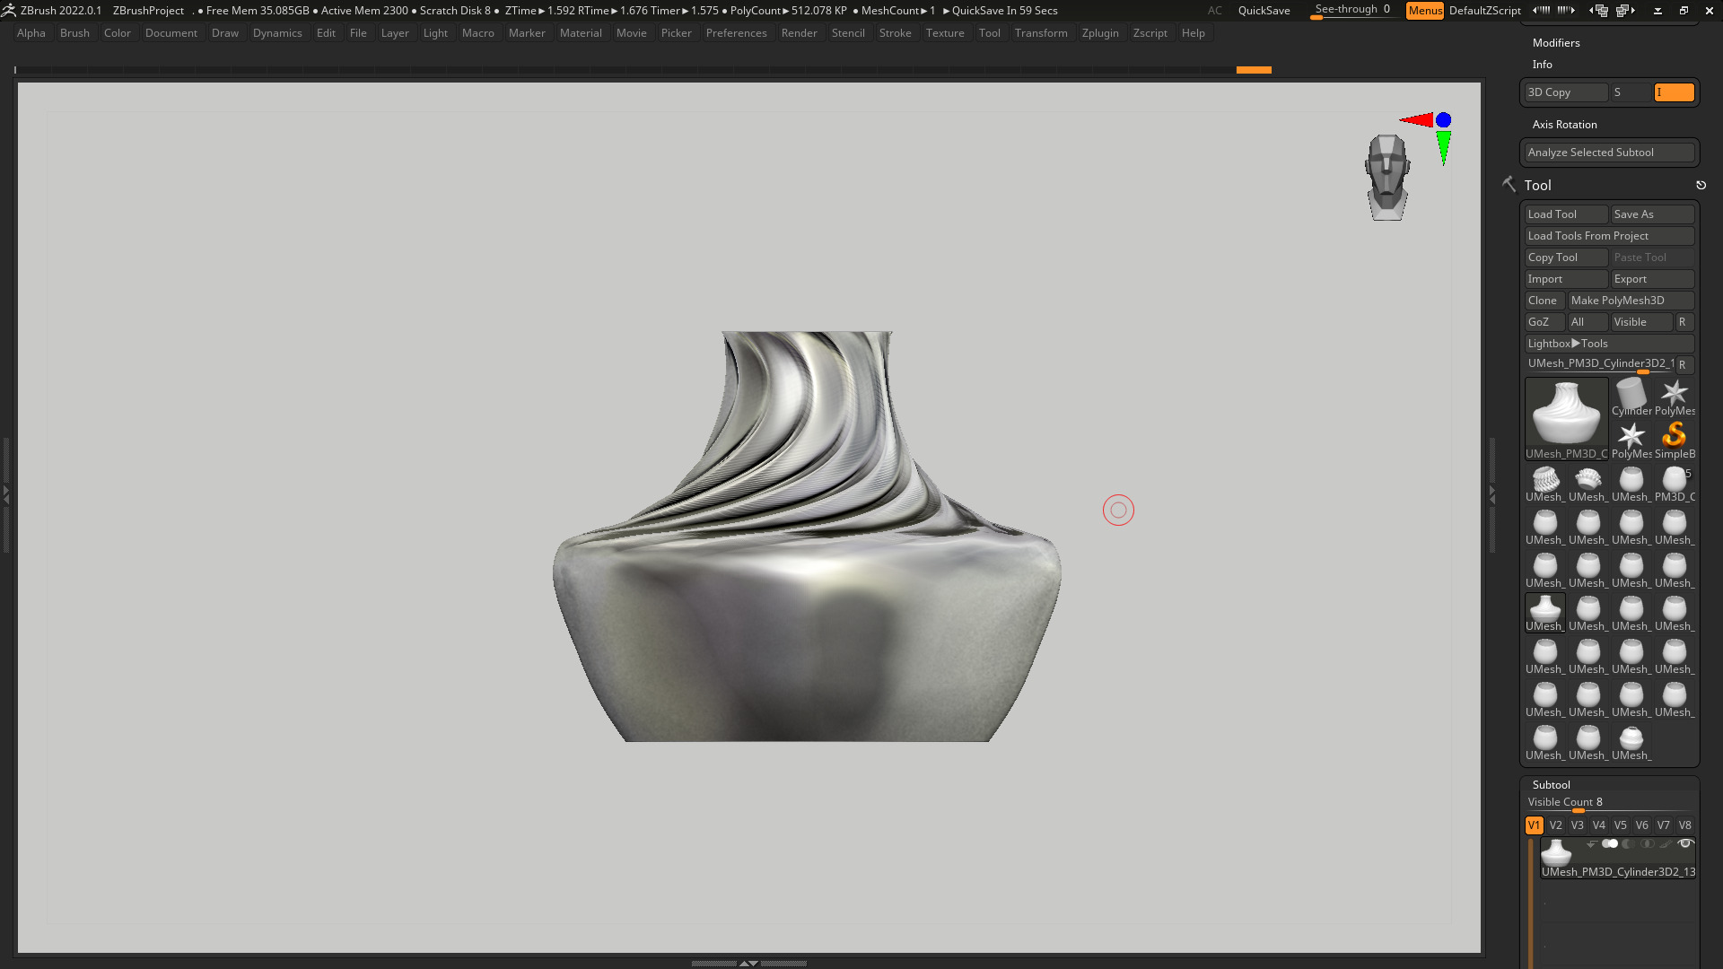Select the Cylinder3D tool thumbnail

(1631, 397)
